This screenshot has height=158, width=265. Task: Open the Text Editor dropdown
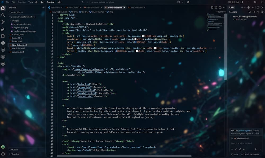pos(220,12)
